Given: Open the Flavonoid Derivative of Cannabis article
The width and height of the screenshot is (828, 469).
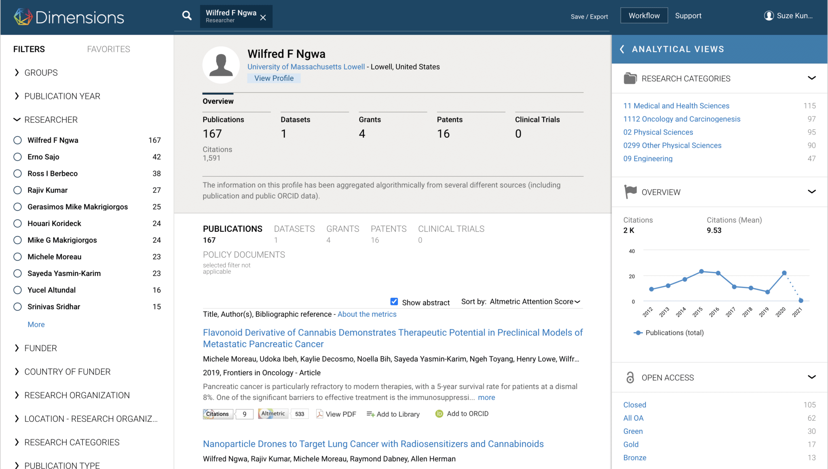Looking at the screenshot, I should [x=393, y=338].
